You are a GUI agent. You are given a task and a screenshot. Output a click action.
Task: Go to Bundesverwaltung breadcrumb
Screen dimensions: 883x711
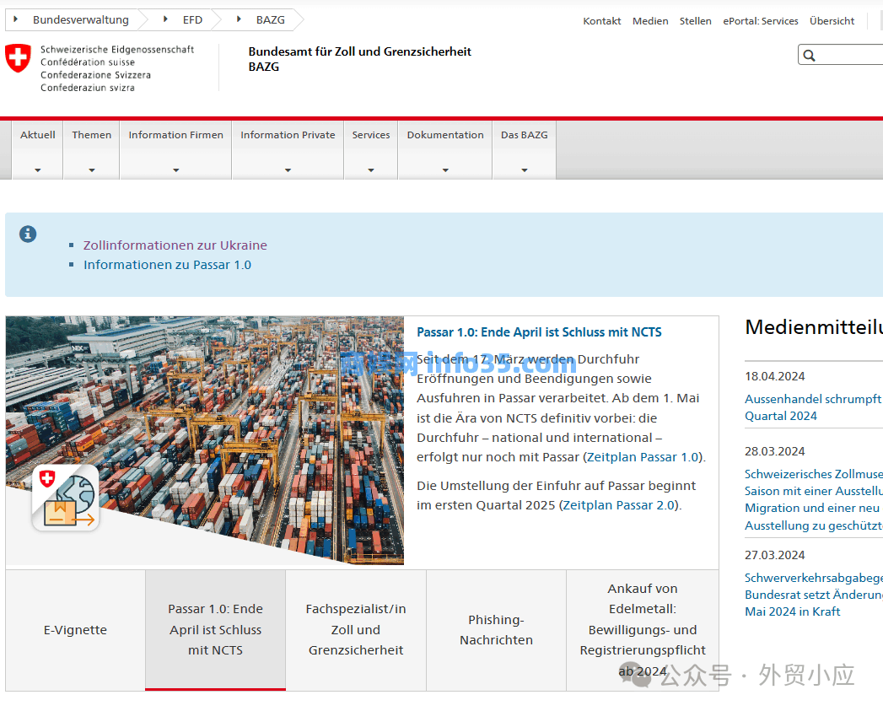(80, 19)
